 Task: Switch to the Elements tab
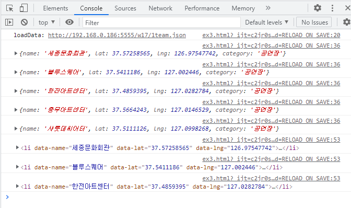(x=55, y=8)
